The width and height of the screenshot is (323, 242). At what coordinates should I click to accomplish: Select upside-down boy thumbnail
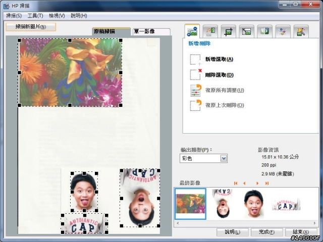[x=223, y=204]
